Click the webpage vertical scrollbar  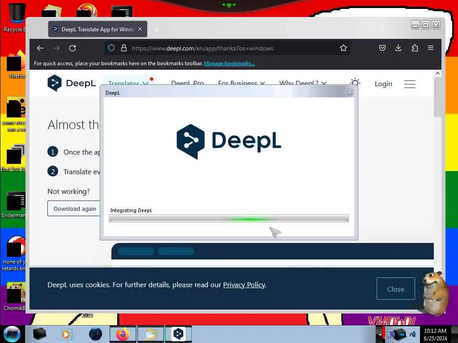[x=437, y=97]
